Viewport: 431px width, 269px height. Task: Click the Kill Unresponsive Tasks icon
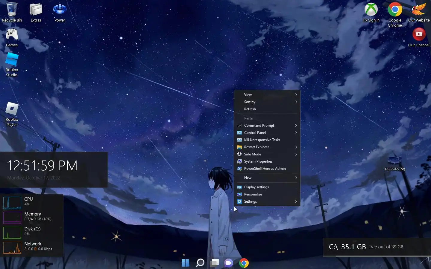click(239, 140)
